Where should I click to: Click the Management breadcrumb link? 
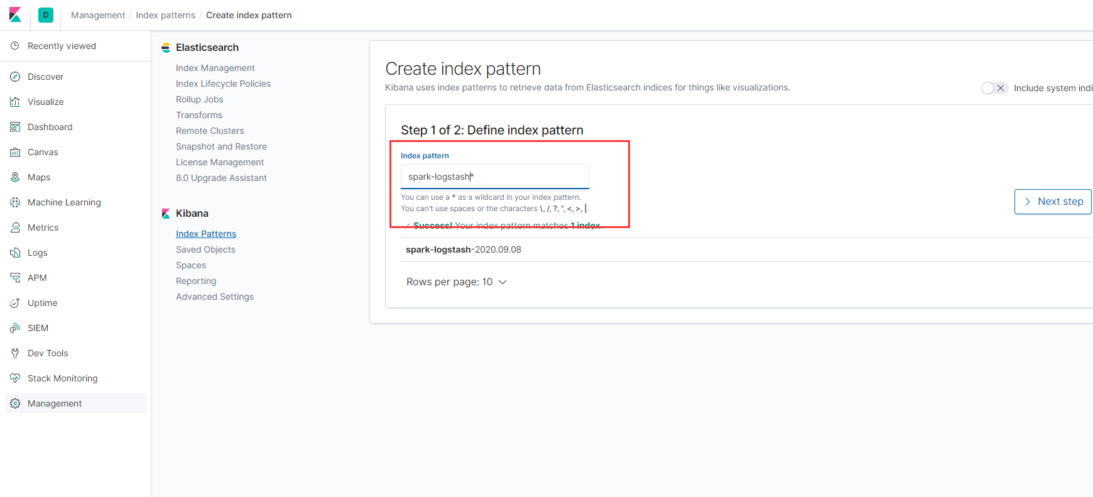98,15
